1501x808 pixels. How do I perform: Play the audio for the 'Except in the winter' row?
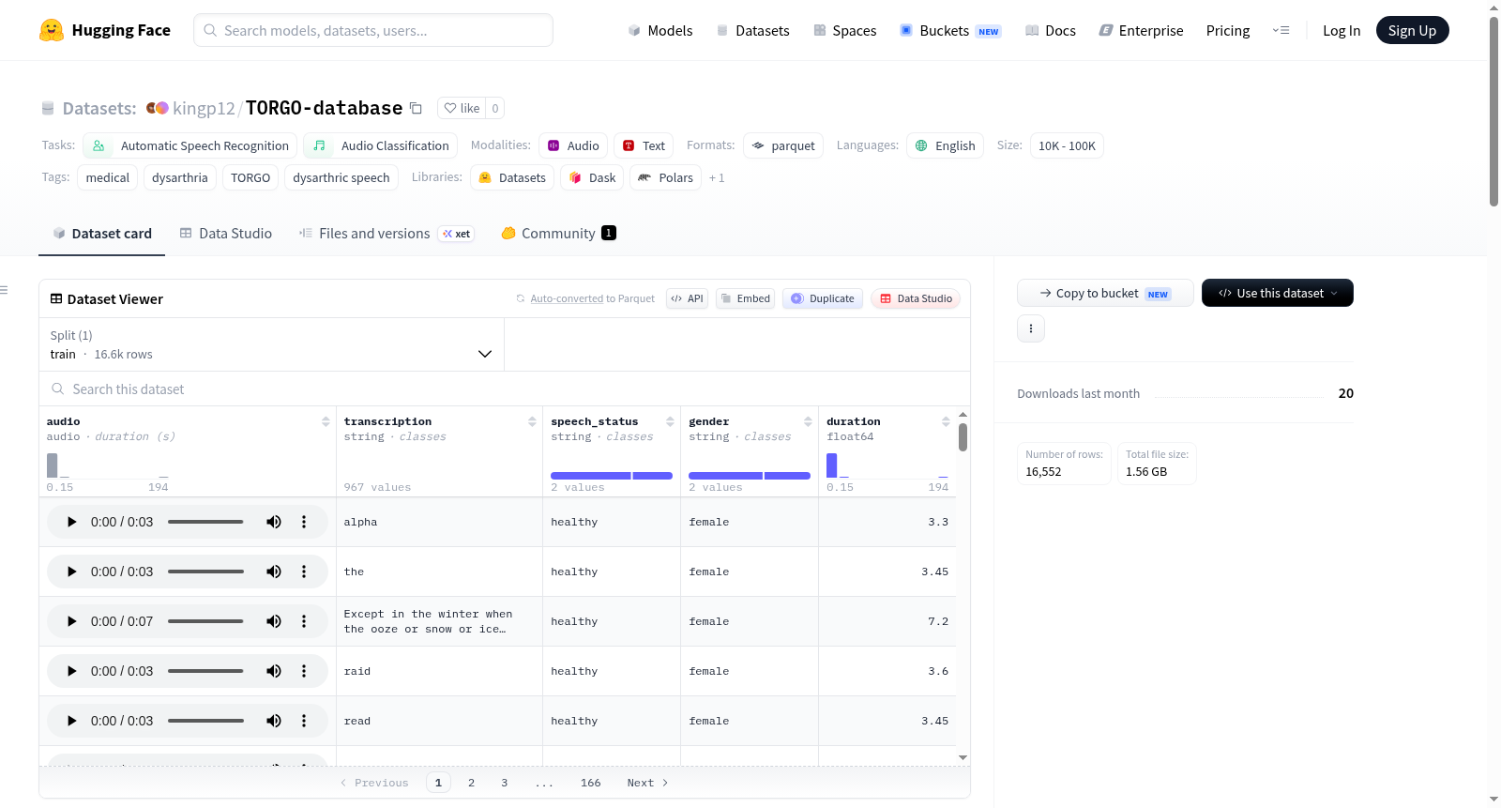pos(71,621)
